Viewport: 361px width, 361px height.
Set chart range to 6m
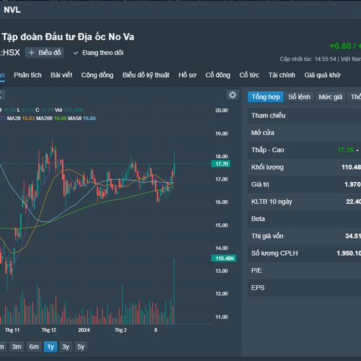(x=34, y=347)
